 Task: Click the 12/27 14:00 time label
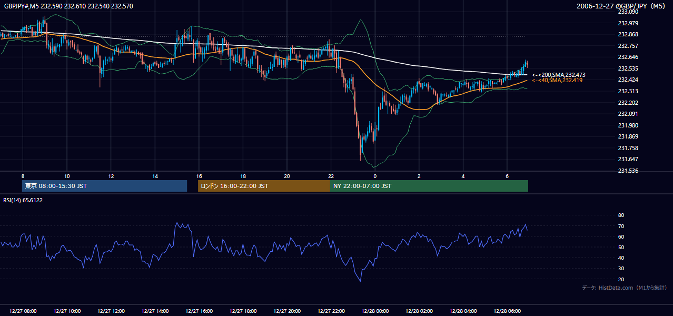(155, 311)
